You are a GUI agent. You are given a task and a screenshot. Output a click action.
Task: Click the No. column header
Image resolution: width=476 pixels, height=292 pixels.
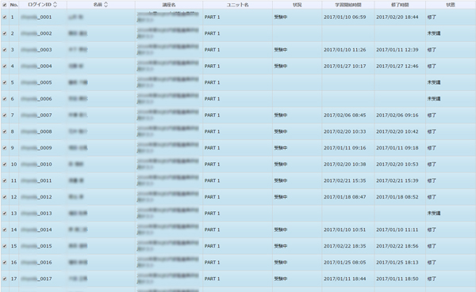(14, 5)
